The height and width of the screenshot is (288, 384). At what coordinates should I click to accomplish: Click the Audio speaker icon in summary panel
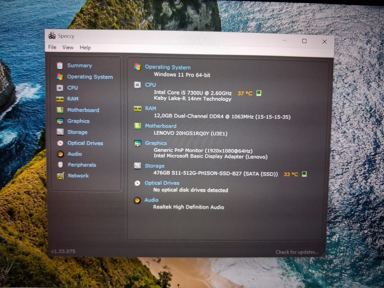click(137, 200)
